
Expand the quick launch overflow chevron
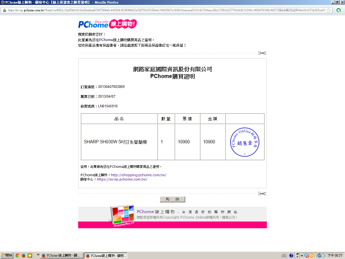[38, 254]
